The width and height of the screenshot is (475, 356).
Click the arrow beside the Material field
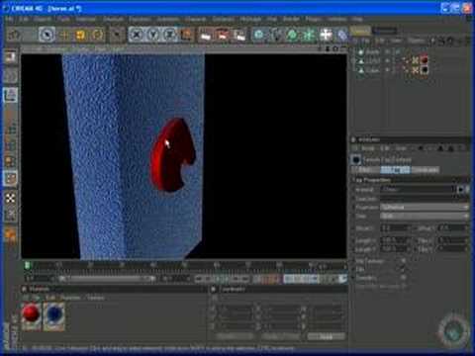461,189
